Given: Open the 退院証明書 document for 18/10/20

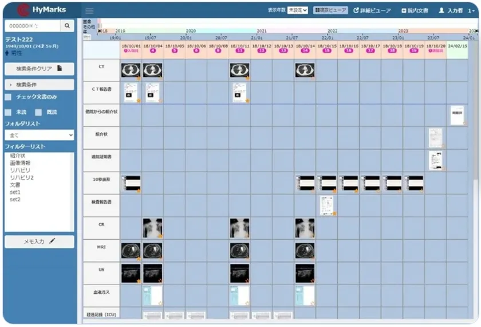Looking at the screenshot, I should [x=435, y=161].
